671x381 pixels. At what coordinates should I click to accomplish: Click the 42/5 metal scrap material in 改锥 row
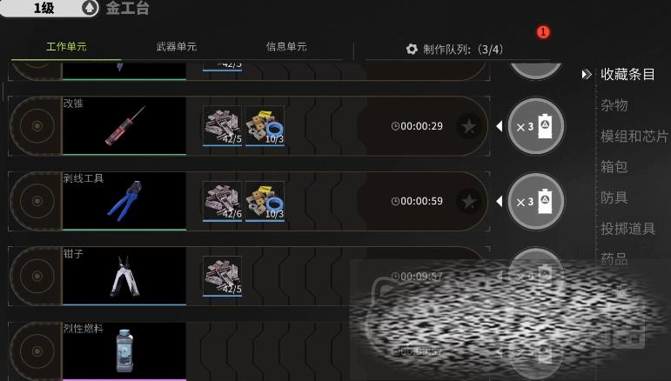pos(222,126)
